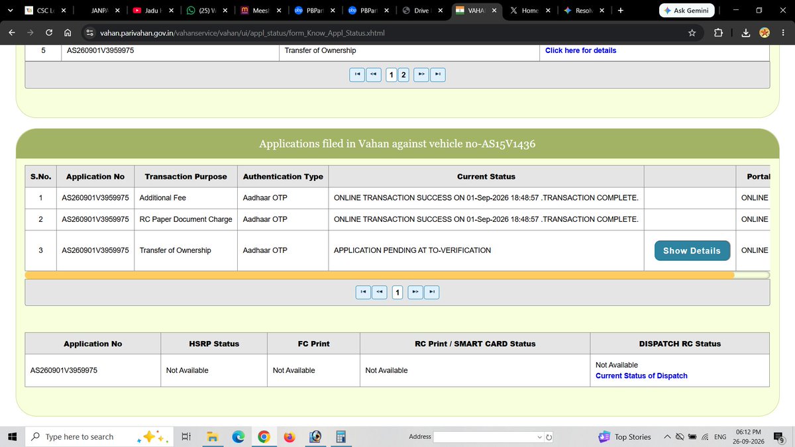
Task: Click the Application No column header
Action: click(95, 176)
